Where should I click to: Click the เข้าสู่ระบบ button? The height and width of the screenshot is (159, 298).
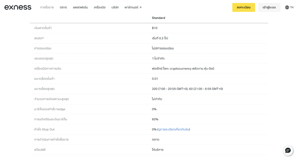tap(269, 7)
